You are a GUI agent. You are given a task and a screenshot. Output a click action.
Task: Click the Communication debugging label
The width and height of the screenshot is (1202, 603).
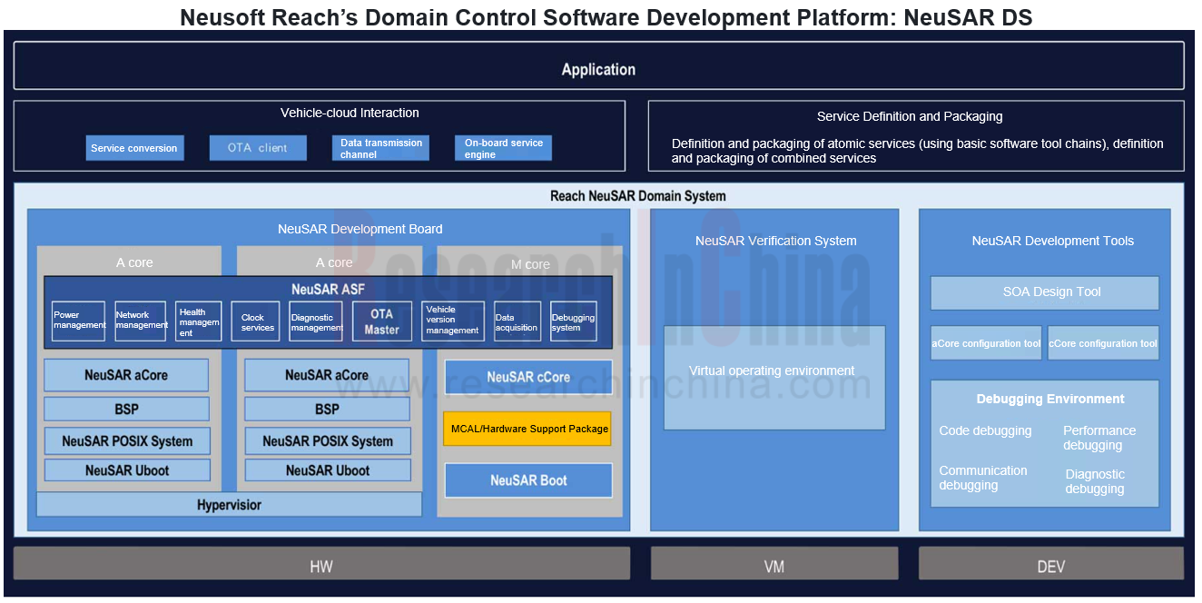983,478
